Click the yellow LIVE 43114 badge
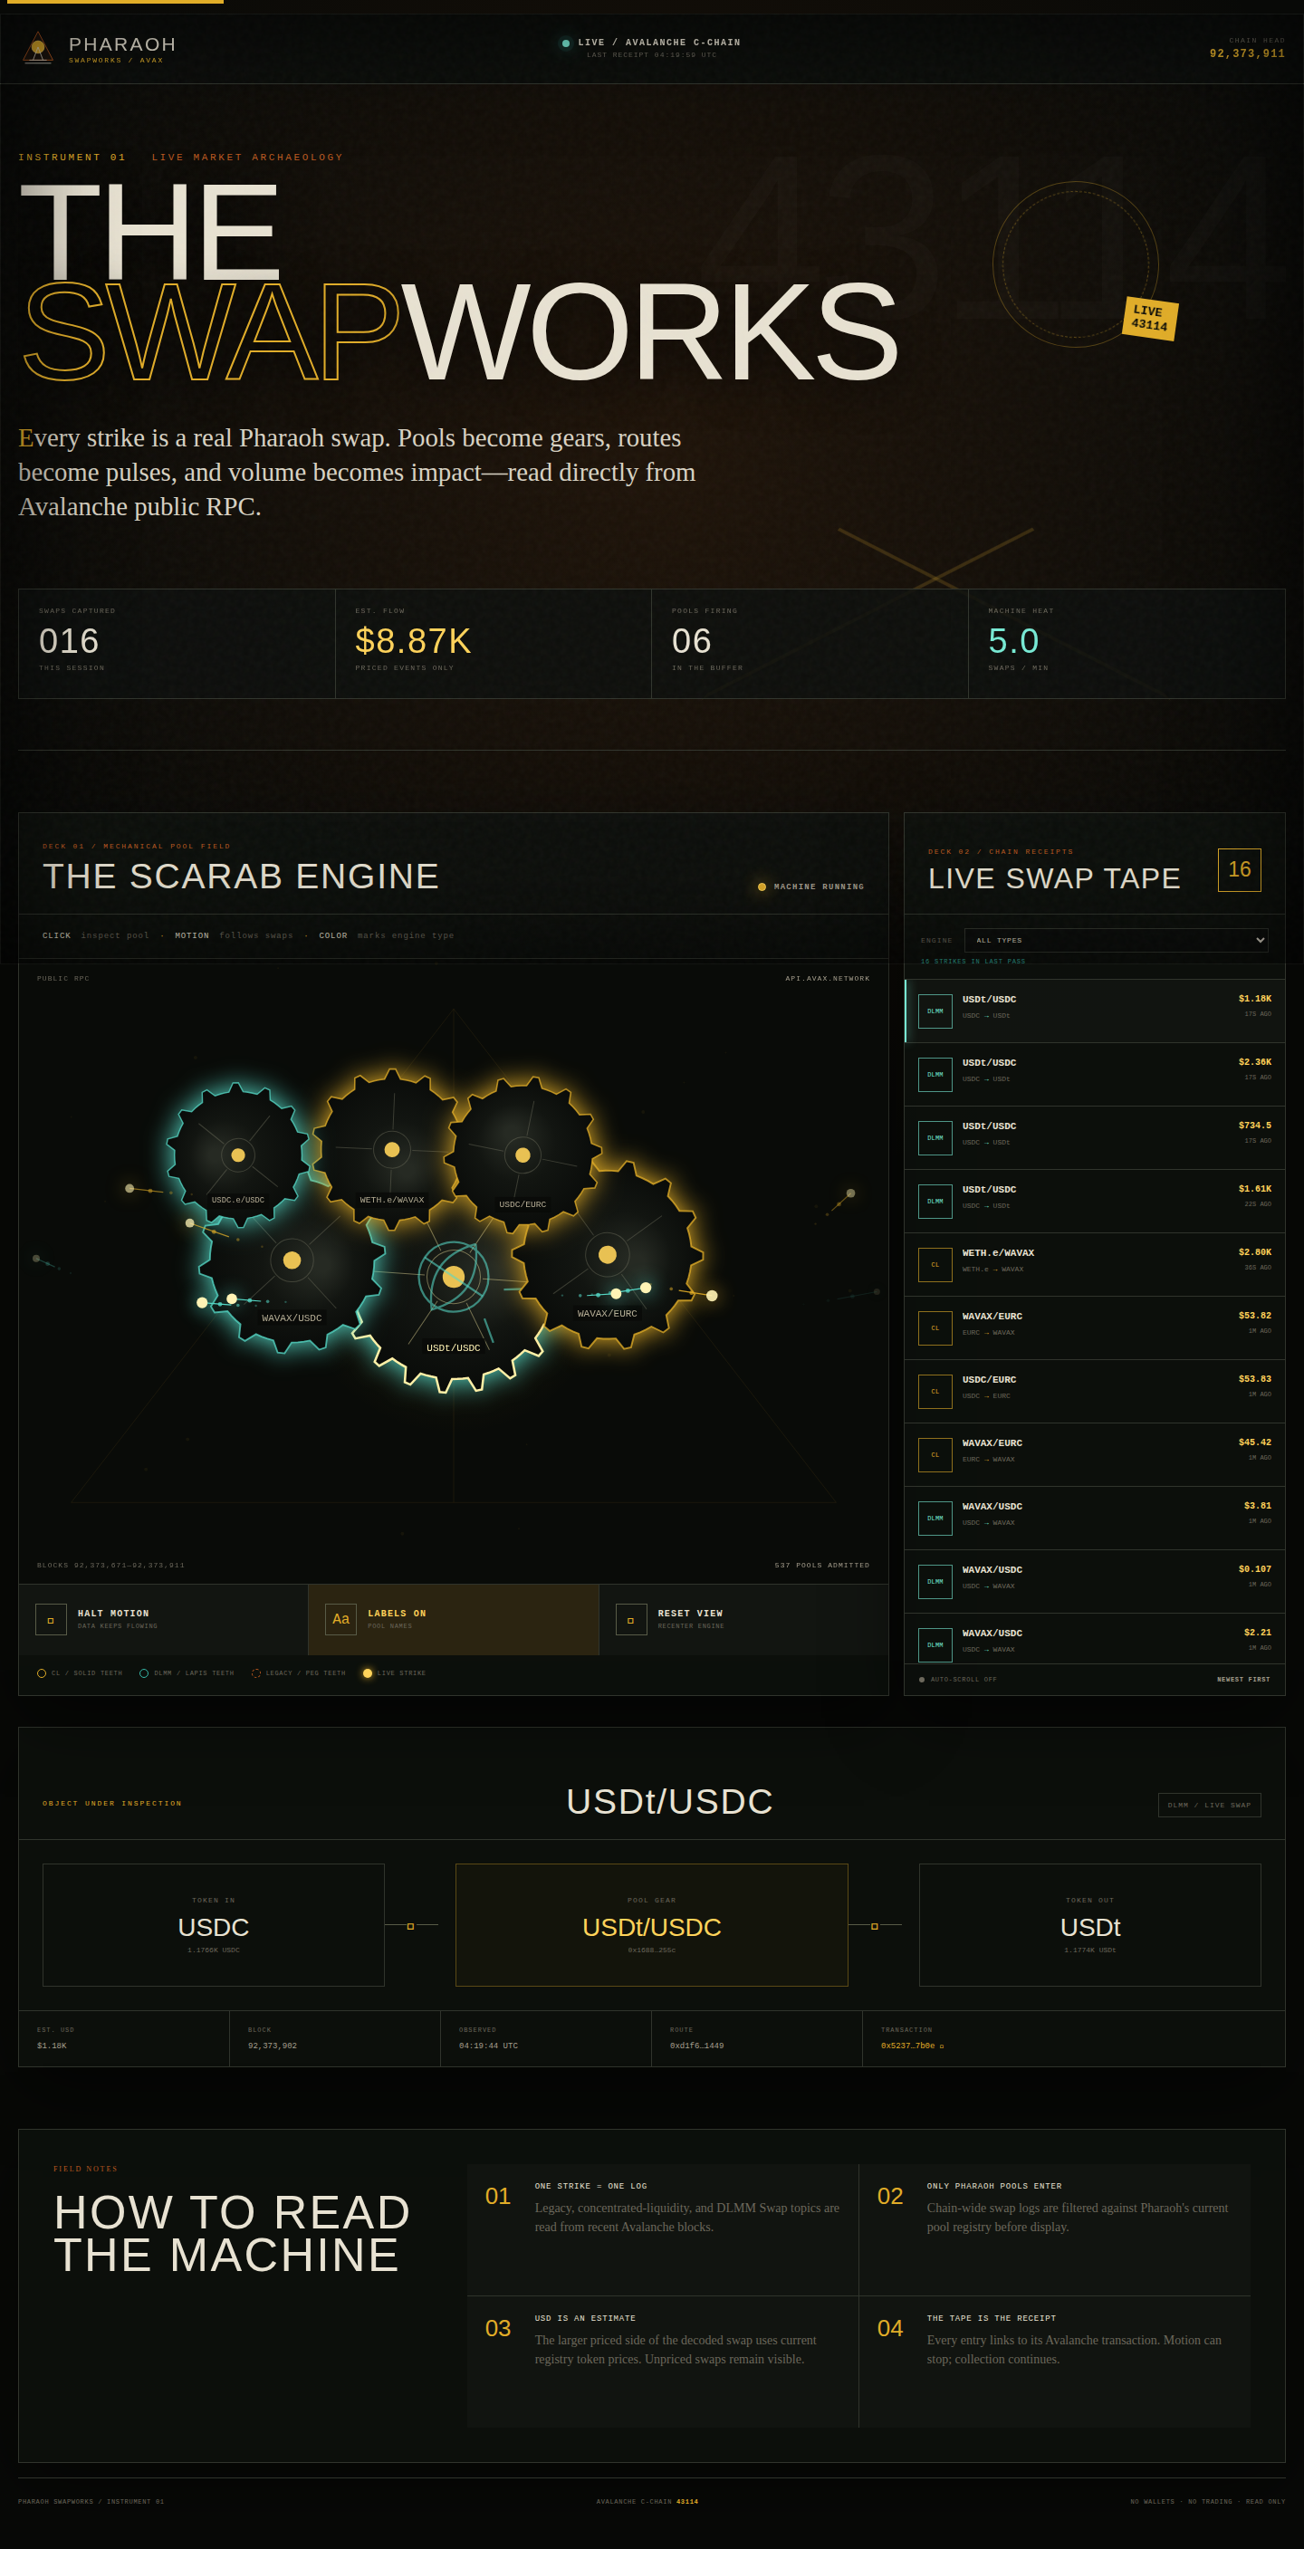Screen dimensions: 1304x2549 point(1150,319)
